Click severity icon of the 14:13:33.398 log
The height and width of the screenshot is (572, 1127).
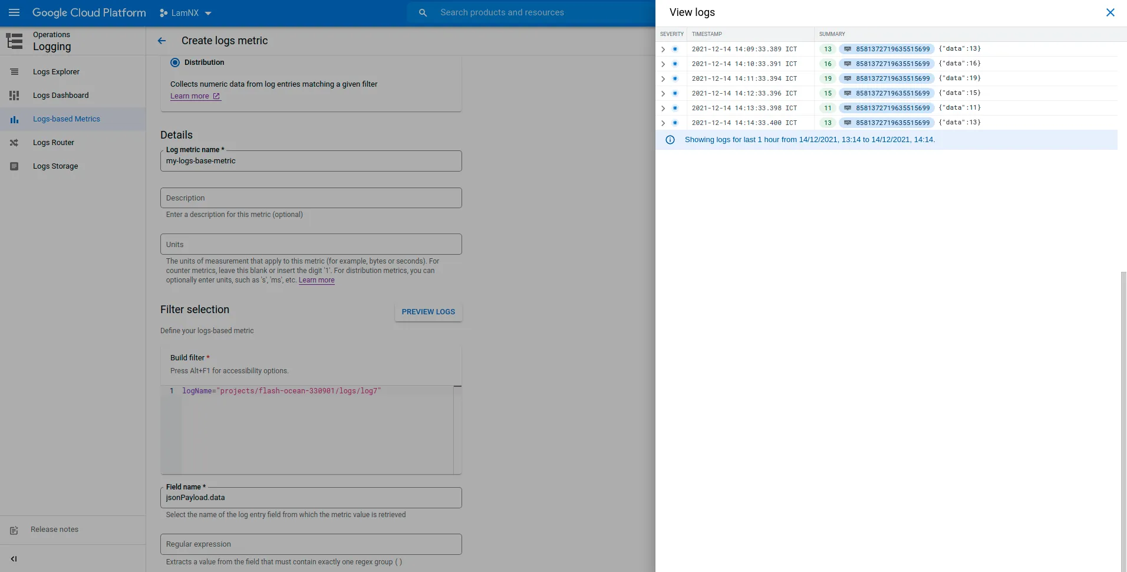(675, 108)
